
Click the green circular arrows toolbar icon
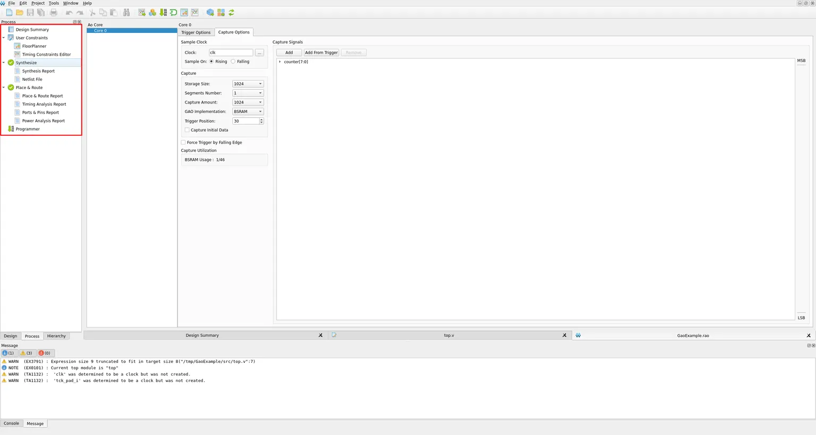232,12
